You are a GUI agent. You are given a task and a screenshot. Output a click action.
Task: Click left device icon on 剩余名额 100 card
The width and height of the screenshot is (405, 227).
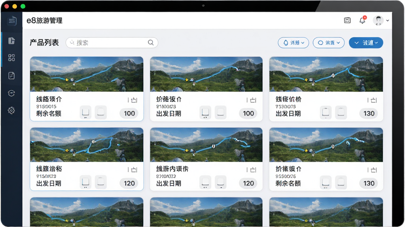[x=85, y=112]
